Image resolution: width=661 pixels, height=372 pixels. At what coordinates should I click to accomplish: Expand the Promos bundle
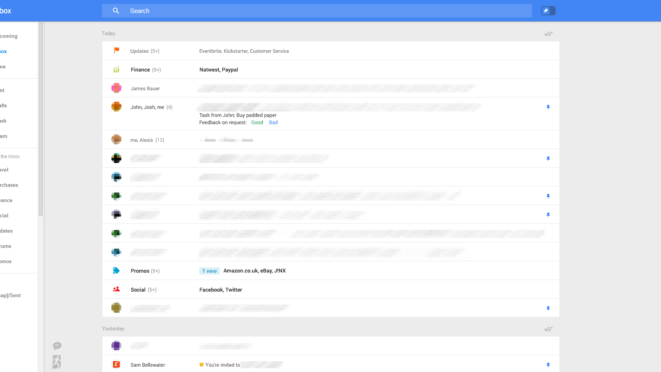tap(140, 270)
